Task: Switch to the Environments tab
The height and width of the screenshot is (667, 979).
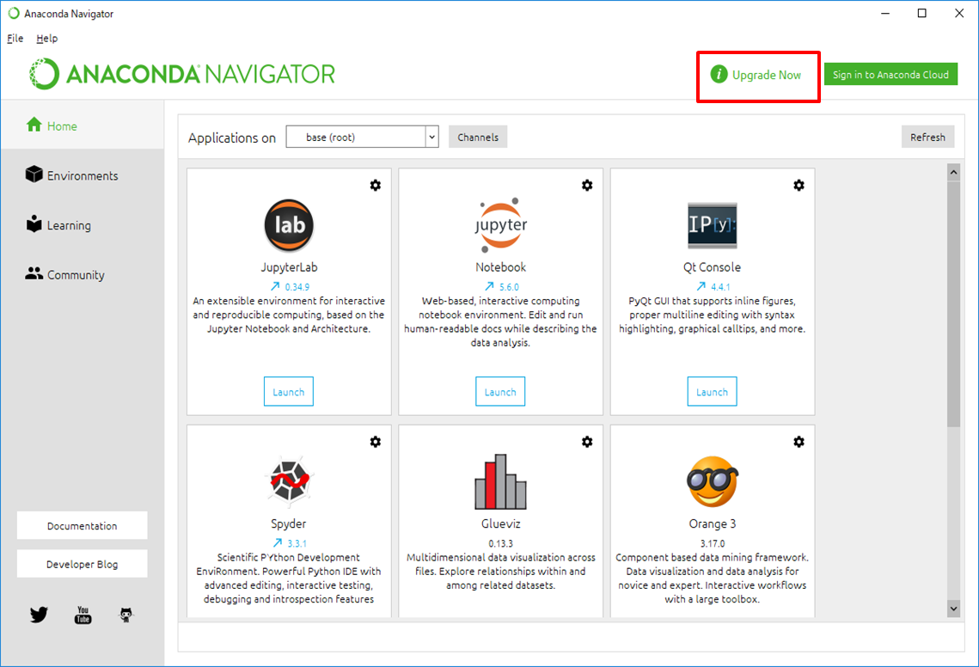Action: pyautogui.click(x=83, y=175)
